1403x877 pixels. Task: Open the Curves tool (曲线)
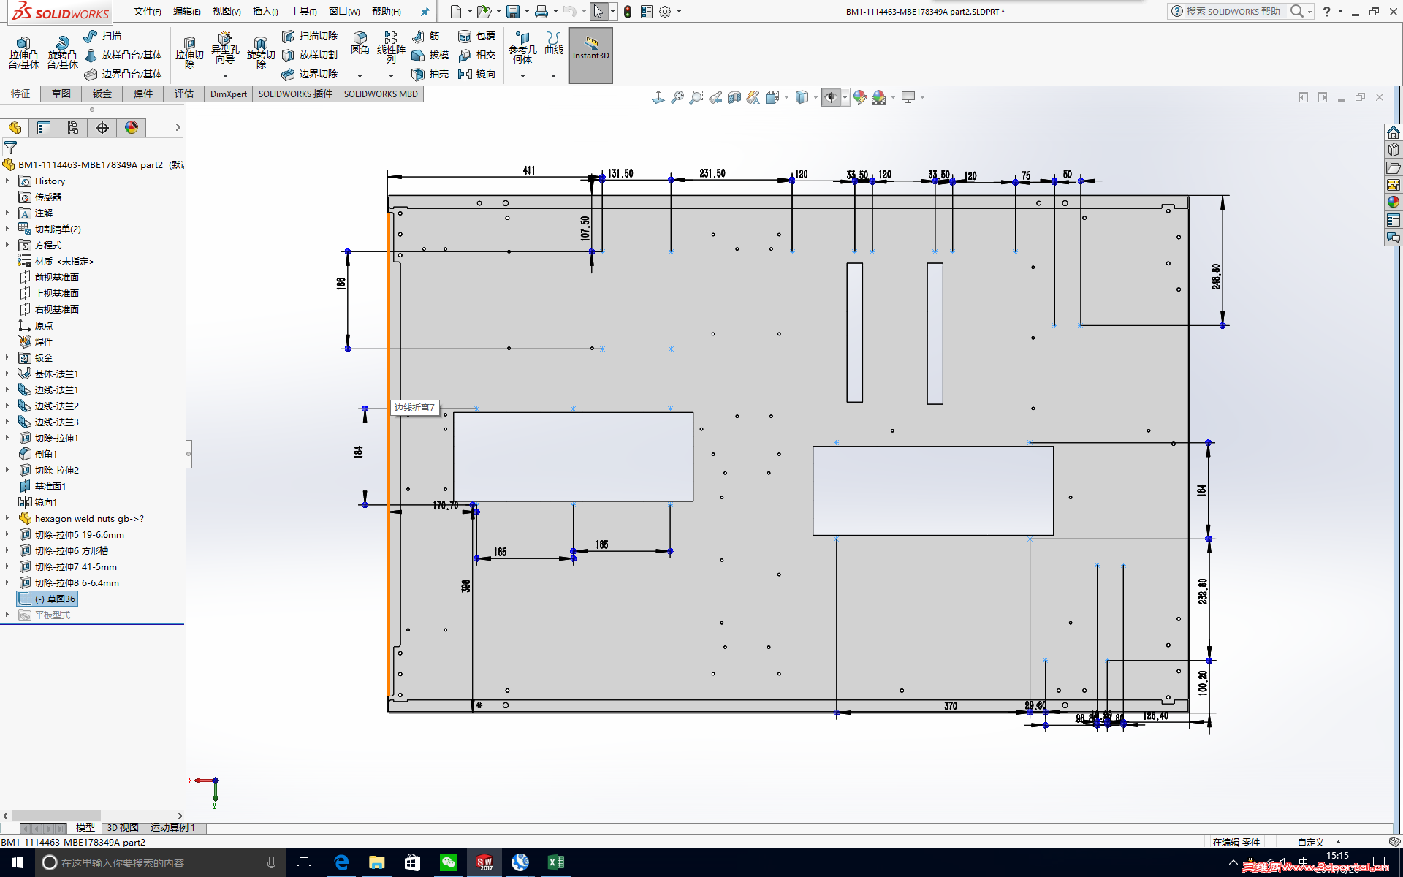[x=554, y=43]
